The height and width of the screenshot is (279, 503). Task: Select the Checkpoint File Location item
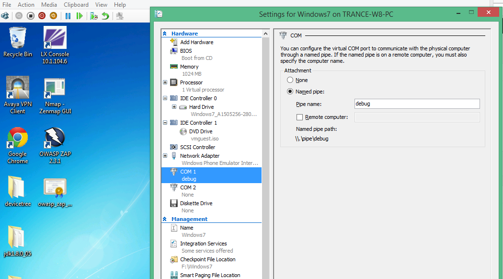pyautogui.click(x=207, y=259)
